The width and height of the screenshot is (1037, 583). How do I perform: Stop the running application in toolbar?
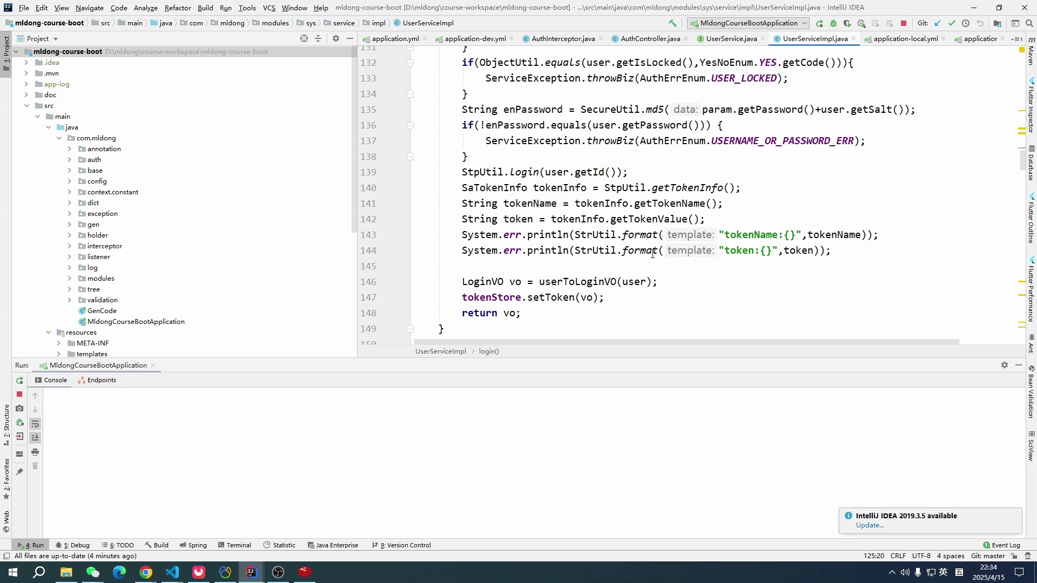(904, 23)
